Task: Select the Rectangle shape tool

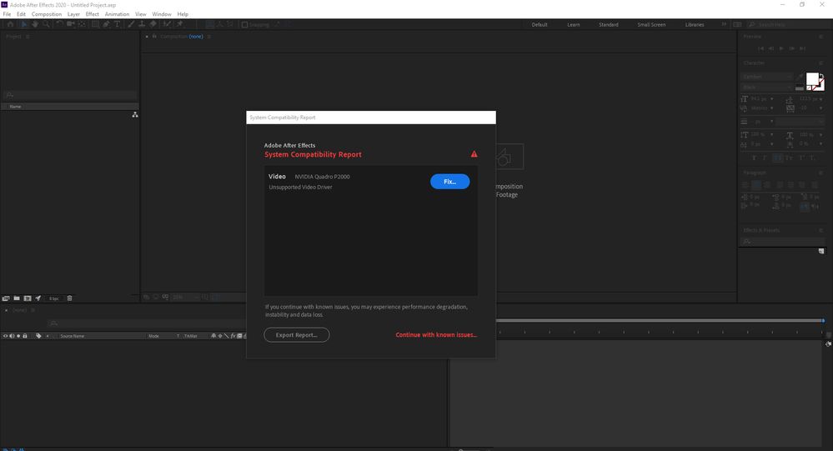Action: click(x=95, y=24)
